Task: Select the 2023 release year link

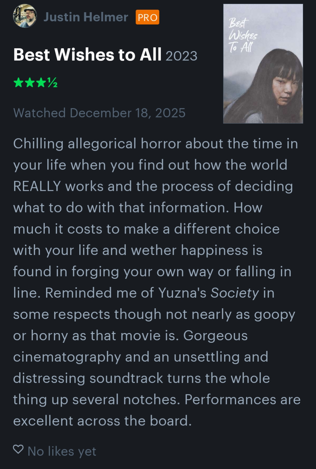Action: click(x=181, y=56)
